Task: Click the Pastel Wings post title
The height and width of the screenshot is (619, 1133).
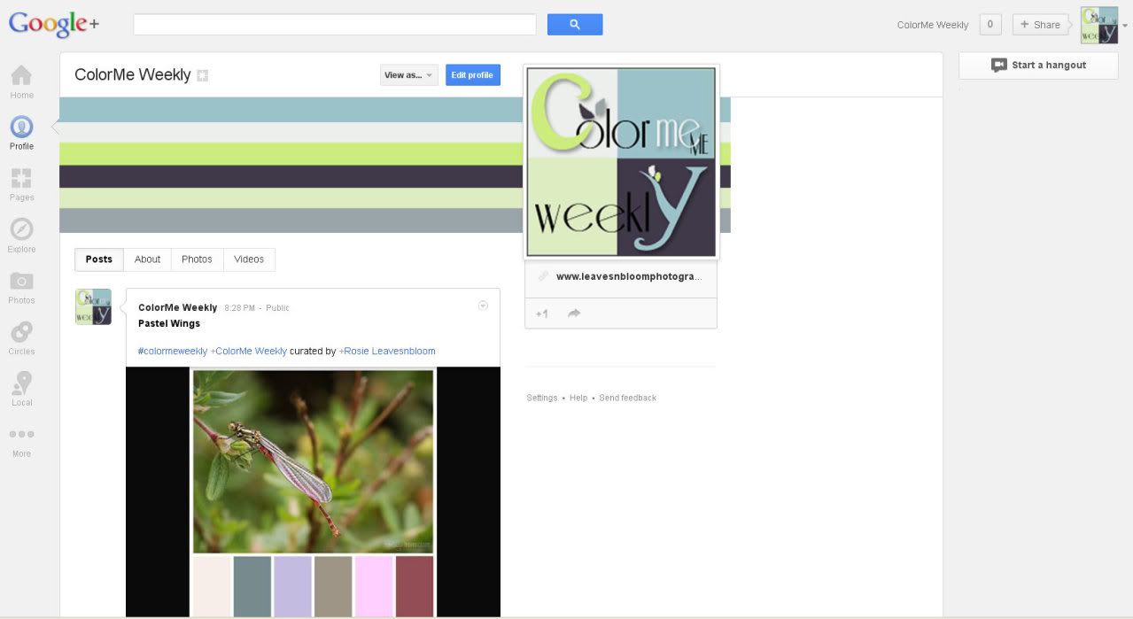Action: pos(169,324)
